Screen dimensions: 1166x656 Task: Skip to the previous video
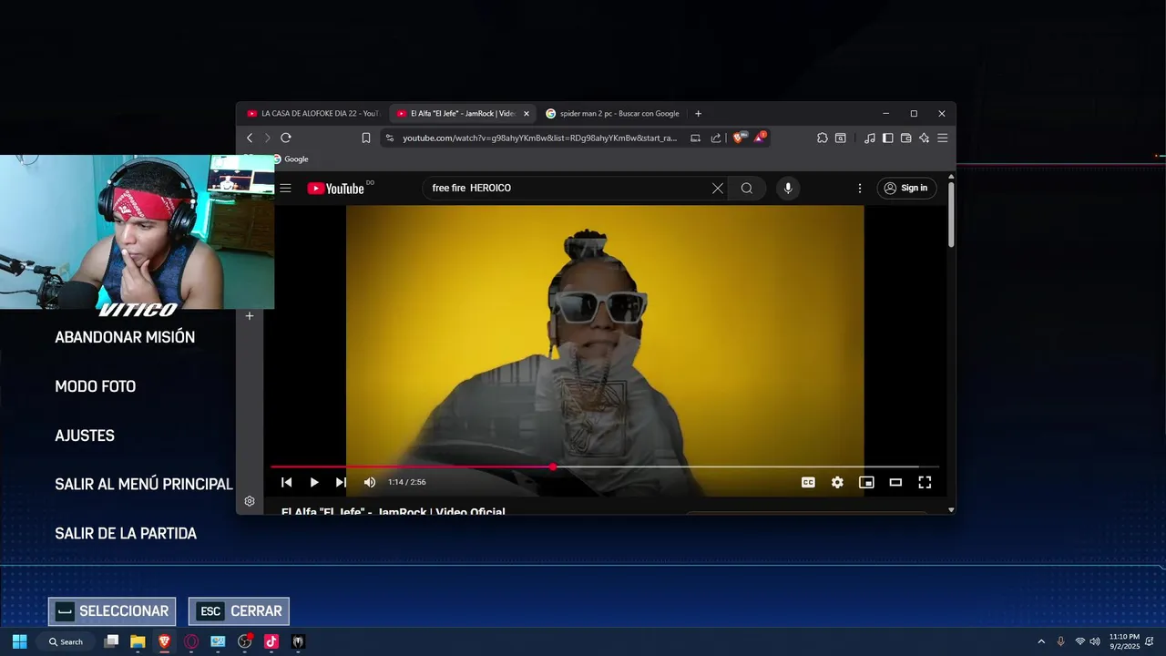coord(286,482)
